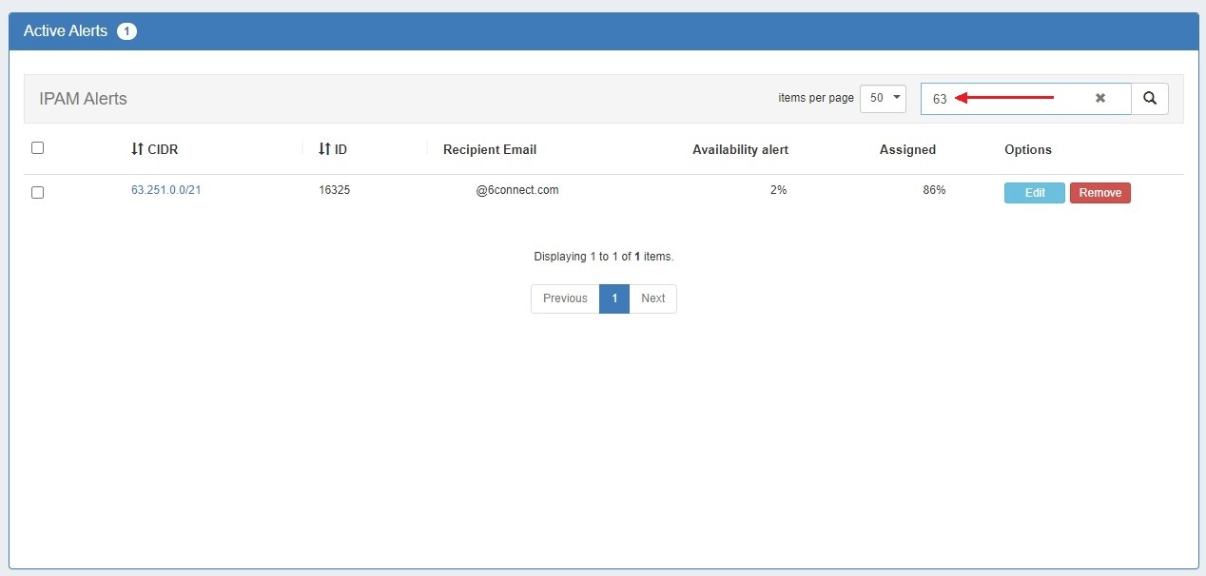Remove the 63.251.0.0/21 alert

pos(1099,193)
